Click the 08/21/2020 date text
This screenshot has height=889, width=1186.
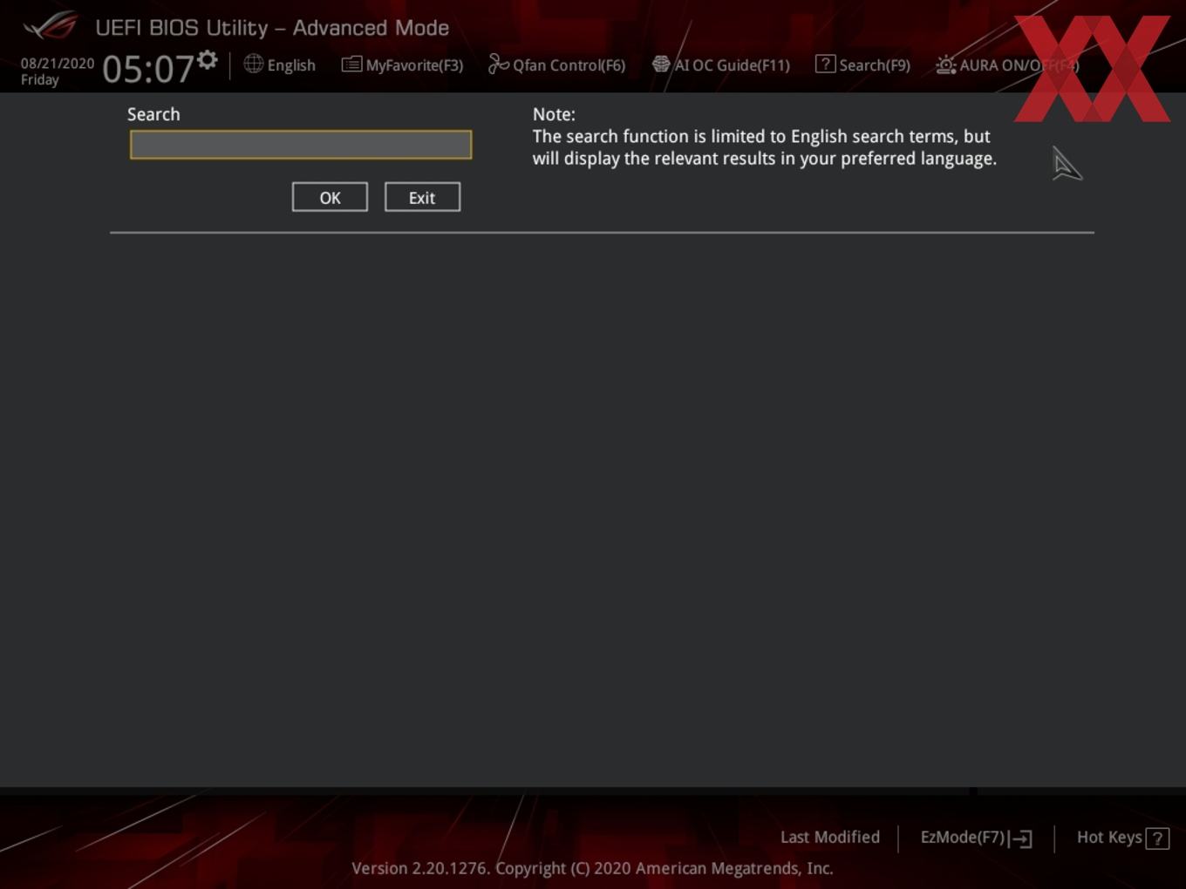click(x=58, y=64)
